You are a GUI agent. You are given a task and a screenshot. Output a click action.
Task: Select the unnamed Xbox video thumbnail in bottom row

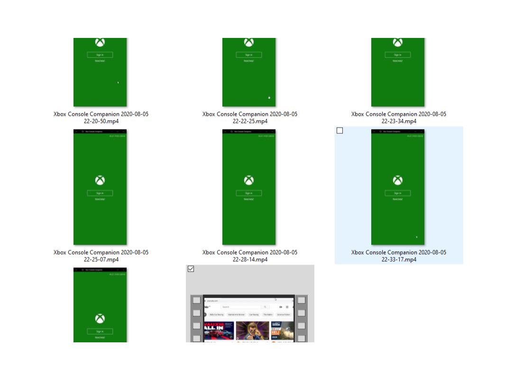click(x=100, y=305)
